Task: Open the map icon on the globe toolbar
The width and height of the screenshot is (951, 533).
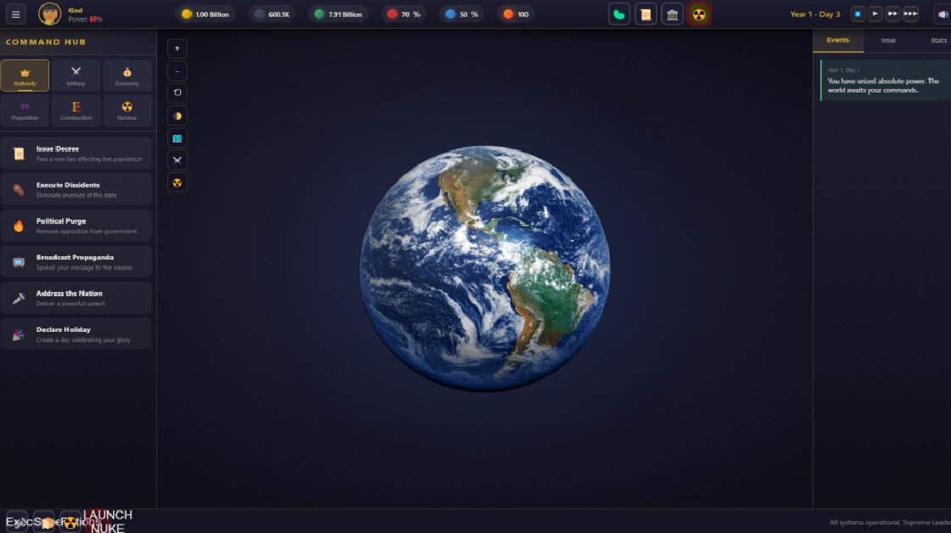Action: coord(177,137)
